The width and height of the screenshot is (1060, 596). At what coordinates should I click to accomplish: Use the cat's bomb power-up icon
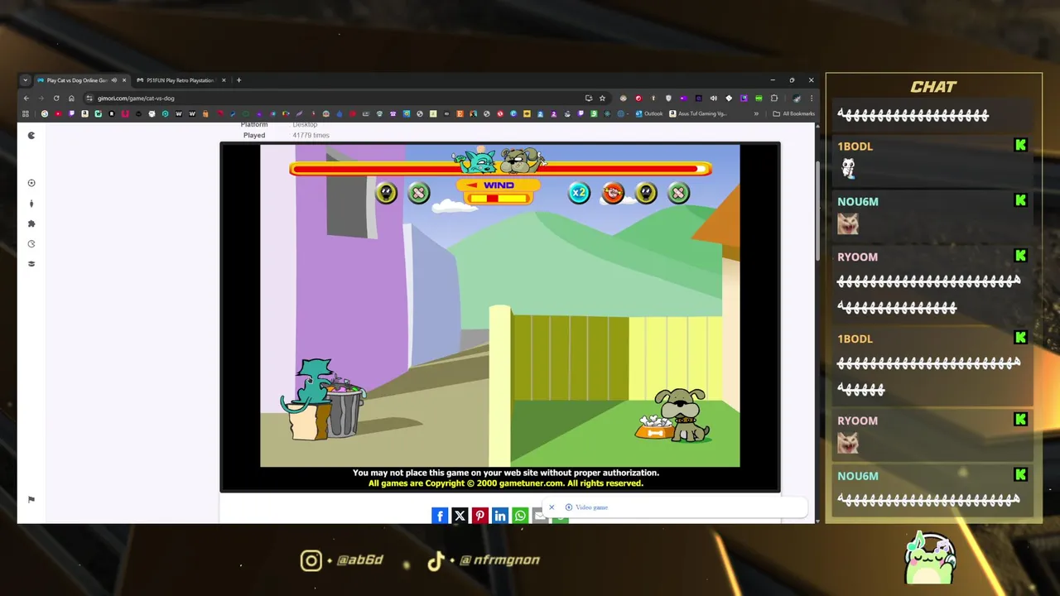coord(386,193)
